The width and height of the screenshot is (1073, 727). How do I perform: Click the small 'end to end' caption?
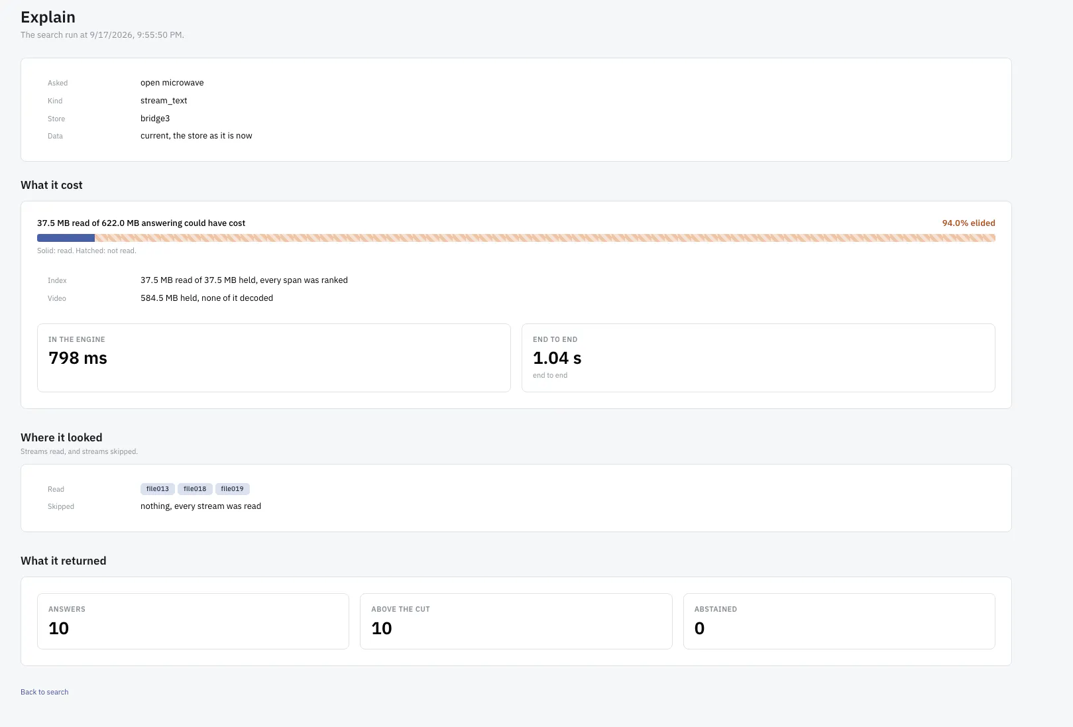tap(550, 375)
